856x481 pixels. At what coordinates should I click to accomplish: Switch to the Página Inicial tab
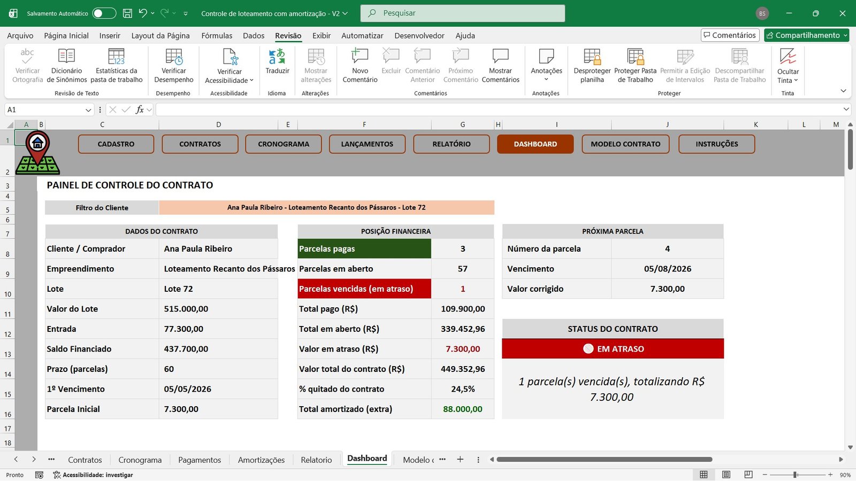(66, 35)
